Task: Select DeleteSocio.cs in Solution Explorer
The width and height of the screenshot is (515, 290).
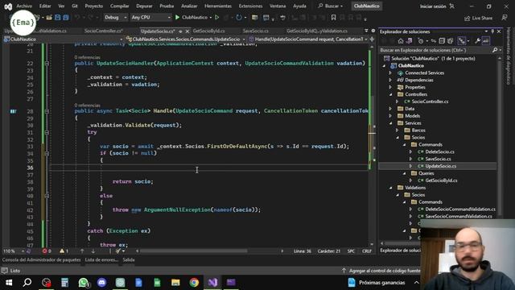Action: pyautogui.click(x=440, y=152)
